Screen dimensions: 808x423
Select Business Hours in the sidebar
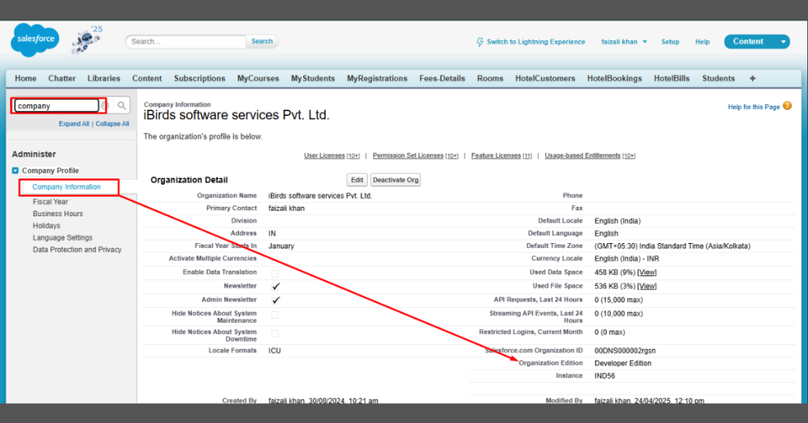pyautogui.click(x=58, y=214)
